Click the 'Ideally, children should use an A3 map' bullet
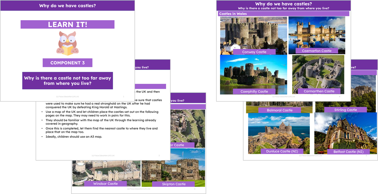Screen dimensions: 378x194 [x=74, y=137]
